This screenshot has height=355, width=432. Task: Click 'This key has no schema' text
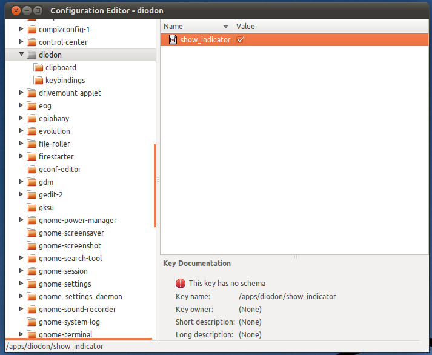(227, 283)
